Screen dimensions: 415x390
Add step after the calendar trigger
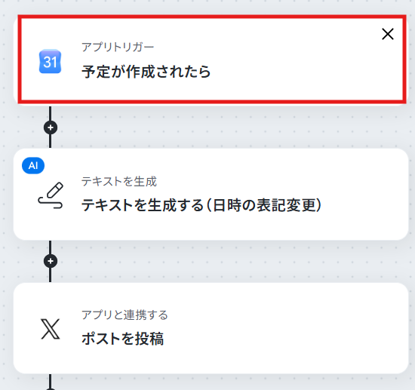51,127
